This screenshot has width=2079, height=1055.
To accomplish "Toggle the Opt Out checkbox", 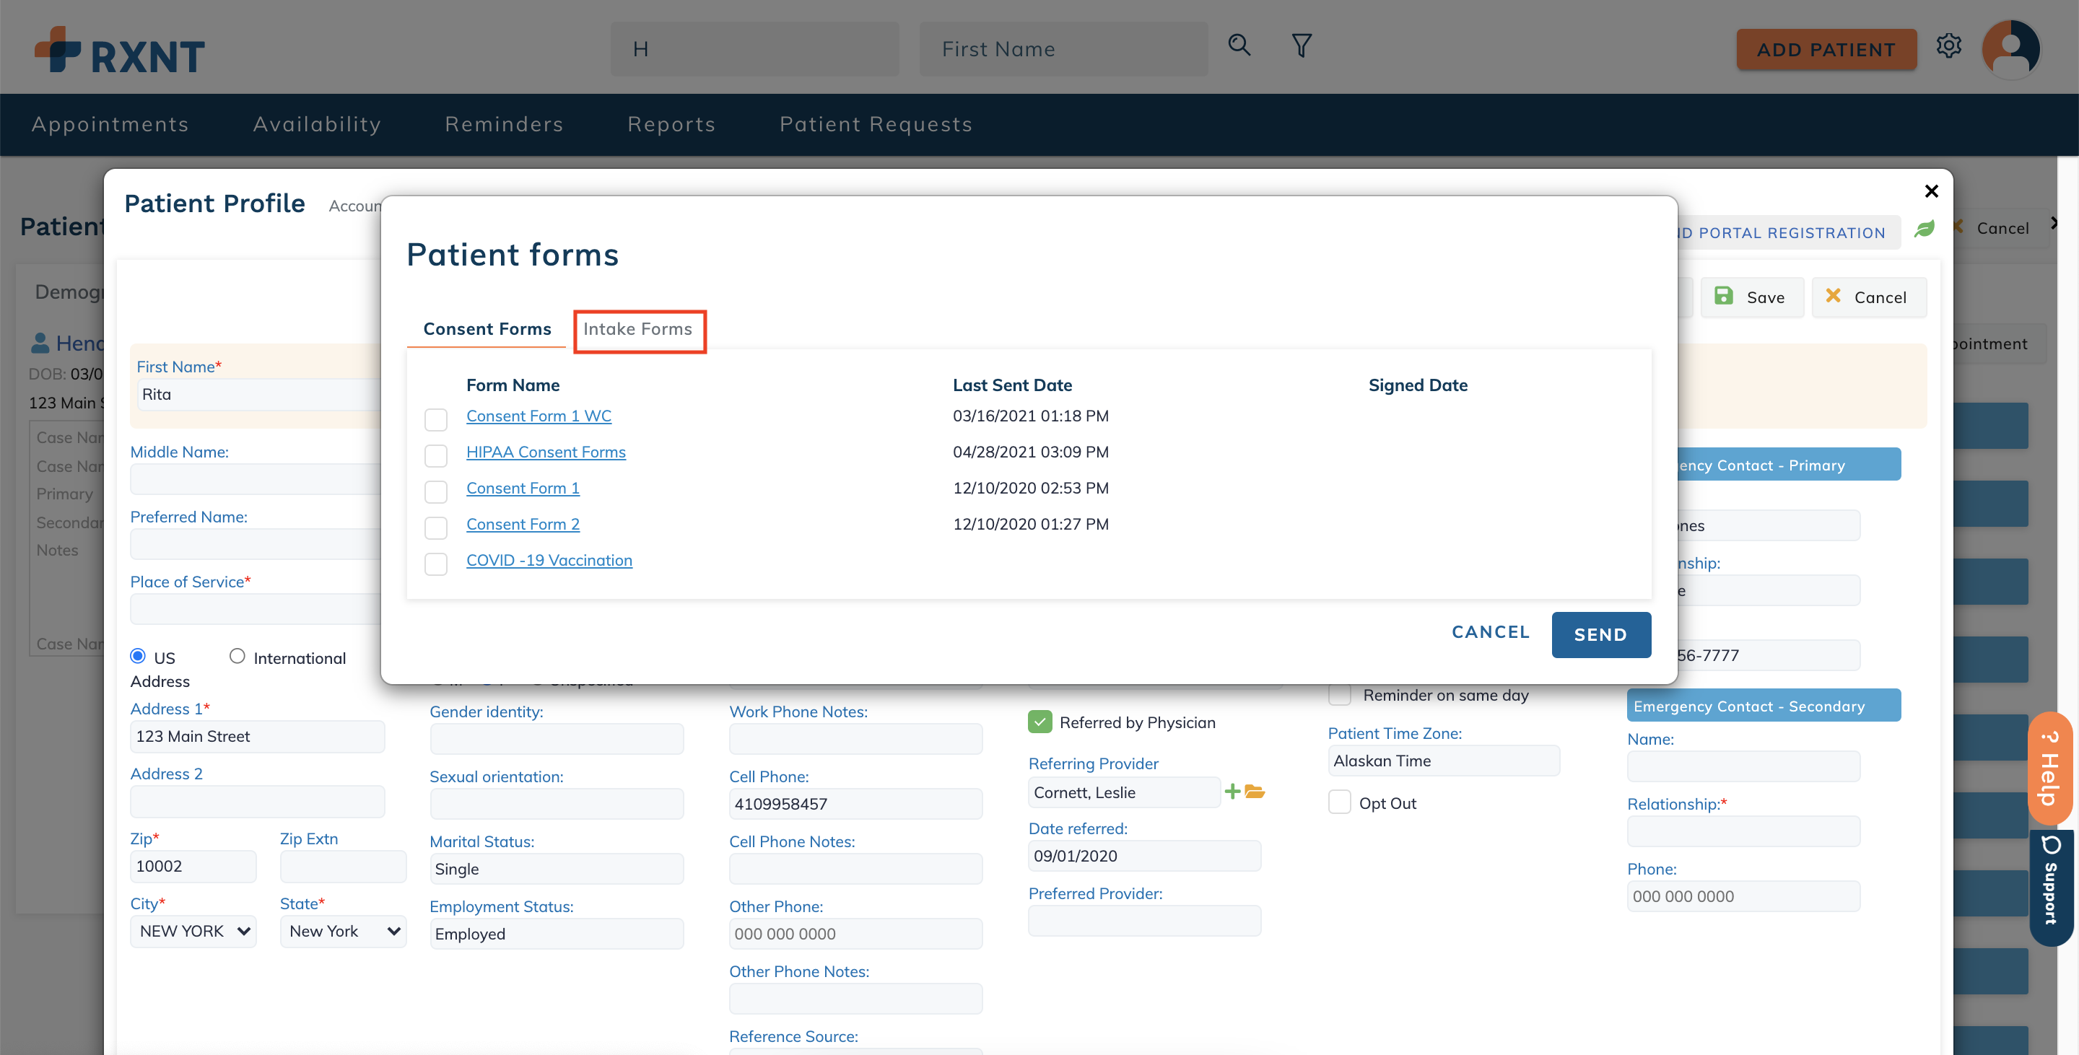I will pyautogui.click(x=1339, y=802).
